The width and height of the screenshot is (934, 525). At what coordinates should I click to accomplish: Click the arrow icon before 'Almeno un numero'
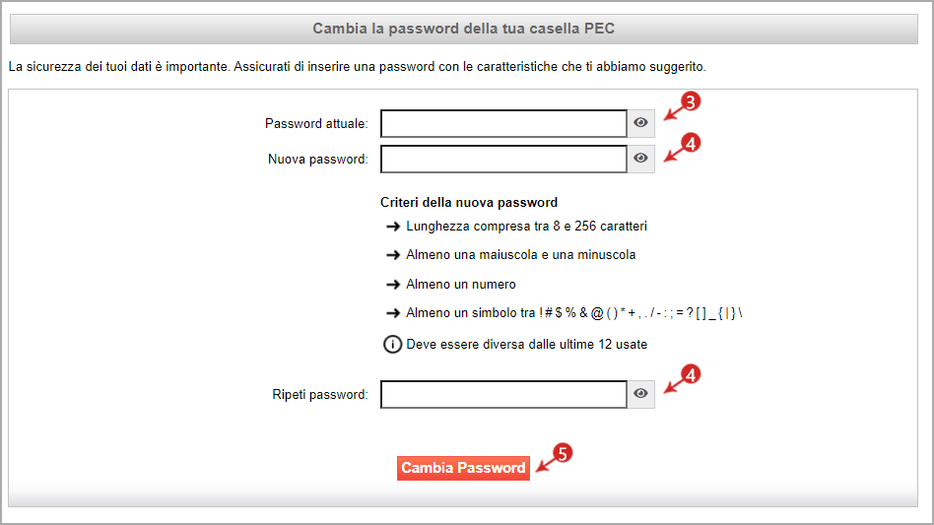(392, 285)
